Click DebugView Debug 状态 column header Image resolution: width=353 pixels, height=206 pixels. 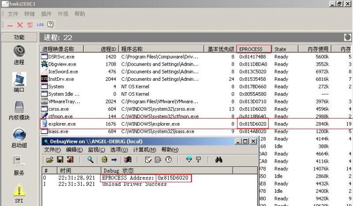tap(167, 170)
